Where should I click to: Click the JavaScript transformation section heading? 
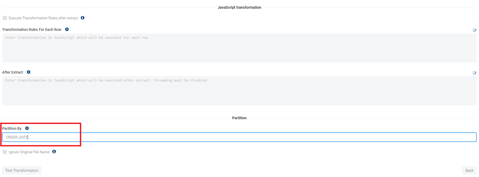239,7
